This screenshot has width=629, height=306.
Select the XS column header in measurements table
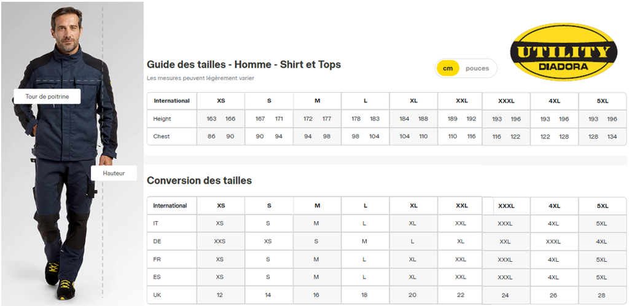tap(221, 101)
